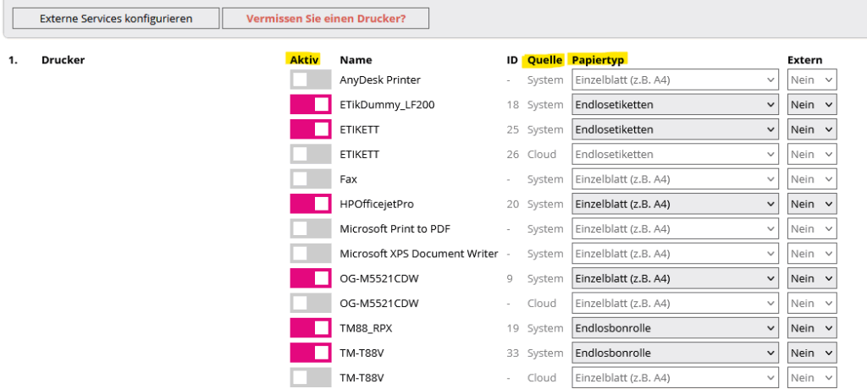Switch on Microsoft XPS Document Writer toggle
Viewport: 867px width, 389px height.
point(310,254)
